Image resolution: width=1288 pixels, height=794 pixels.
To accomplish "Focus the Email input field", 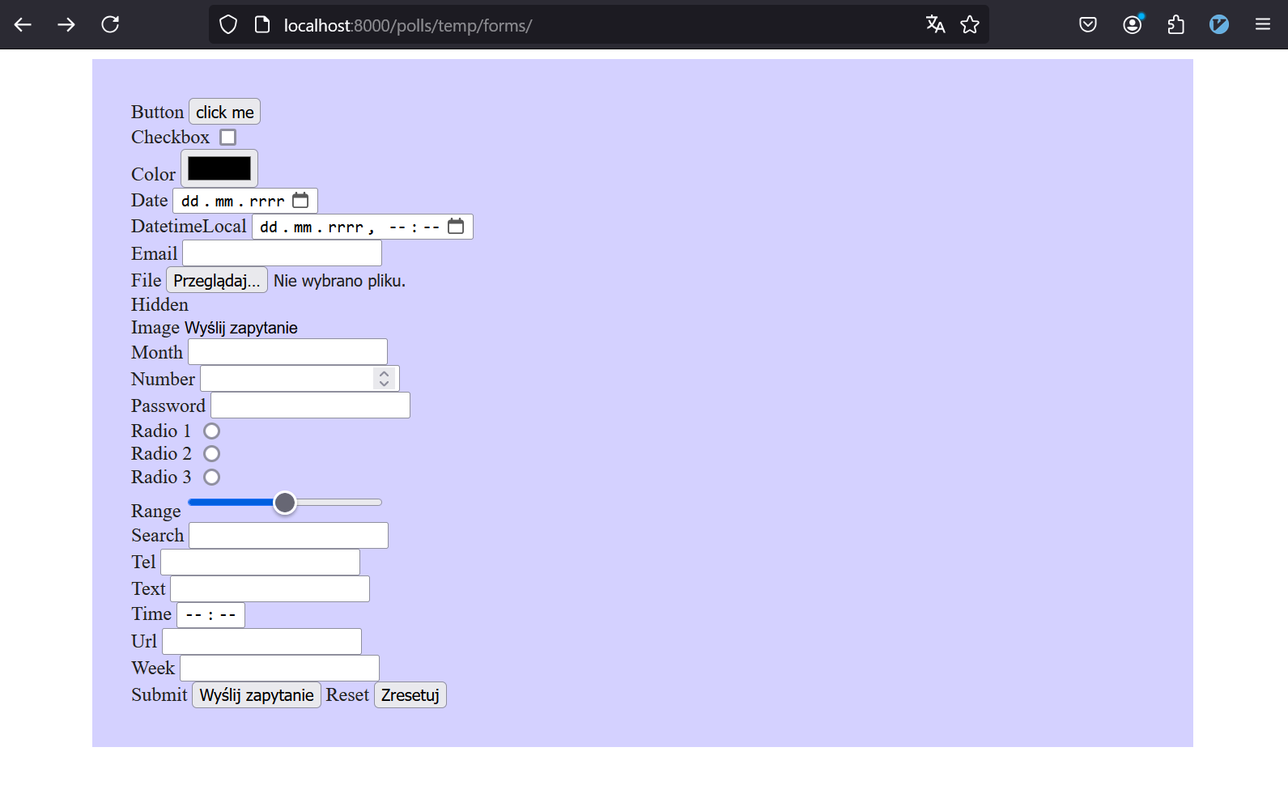I will pos(282,253).
